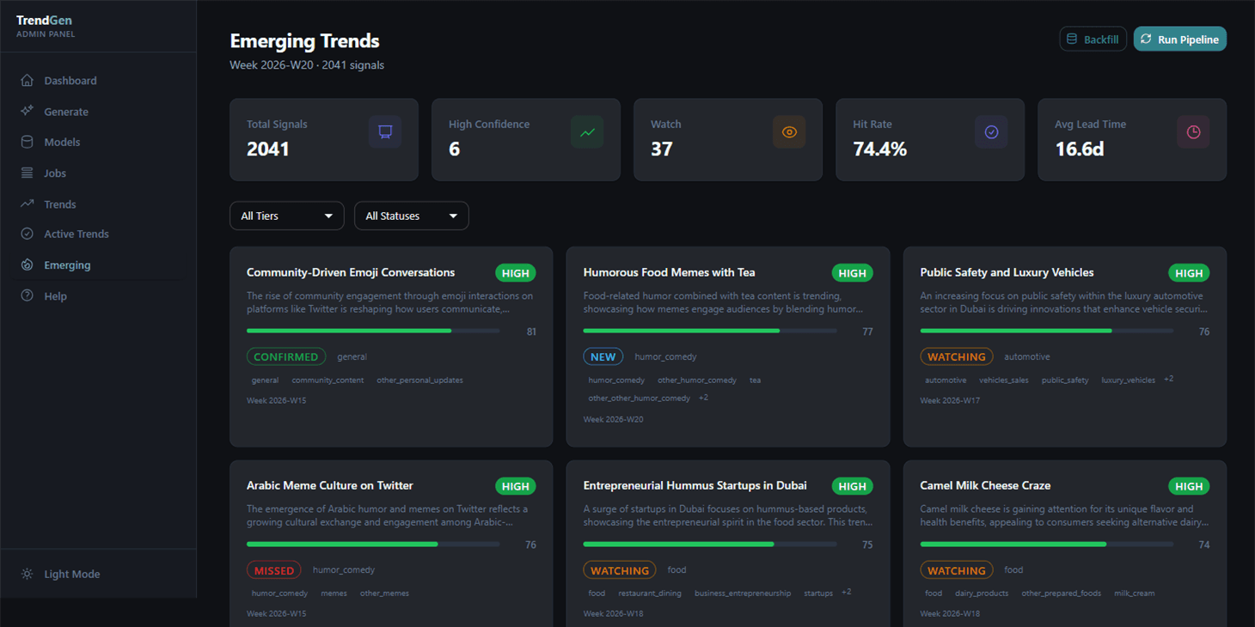Click the score bar showing 77
This screenshot has width=1255, height=627.
pos(710,331)
